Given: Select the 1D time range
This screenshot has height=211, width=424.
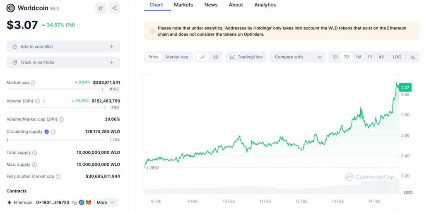Looking at the screenshot, I should tap(335, 57).
